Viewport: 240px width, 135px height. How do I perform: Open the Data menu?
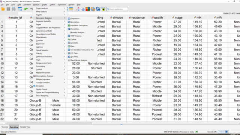[x=19, y=5]
